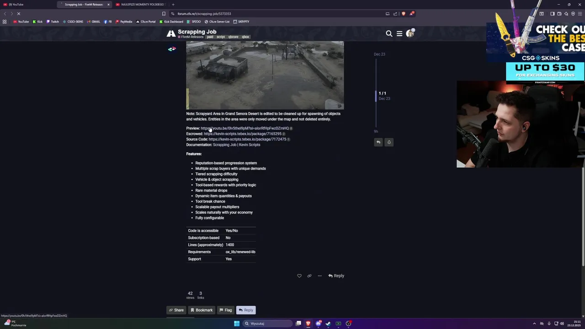The height and width of the screenshot is (329, 585).
Task: Open Brave Rewards triangle icon
Action: click(x=411, y=14)
